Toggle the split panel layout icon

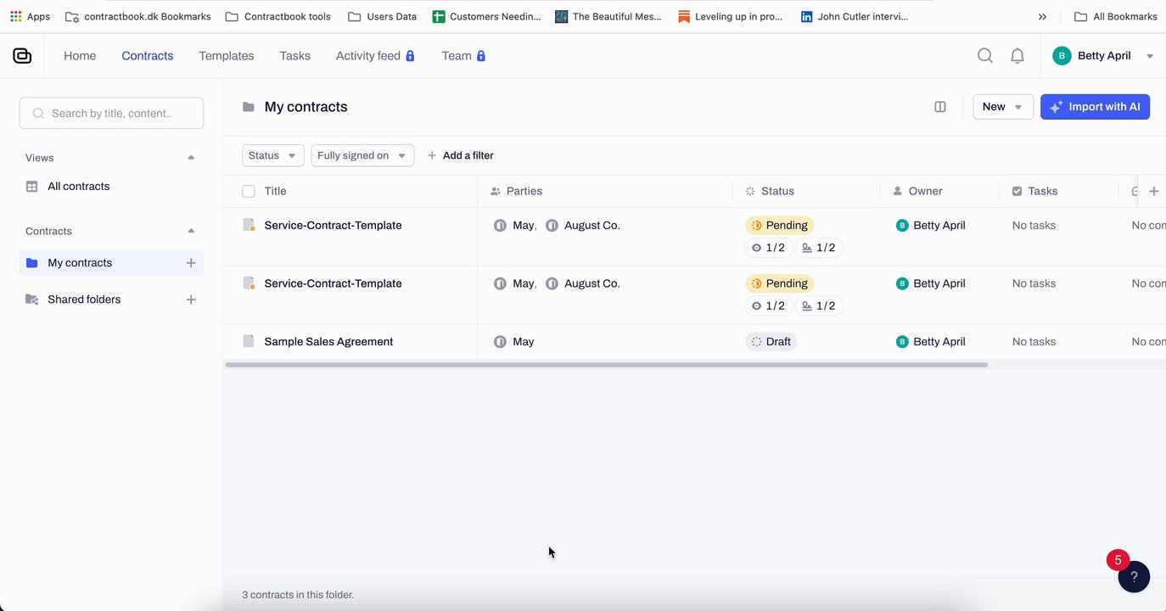[939, 107]
